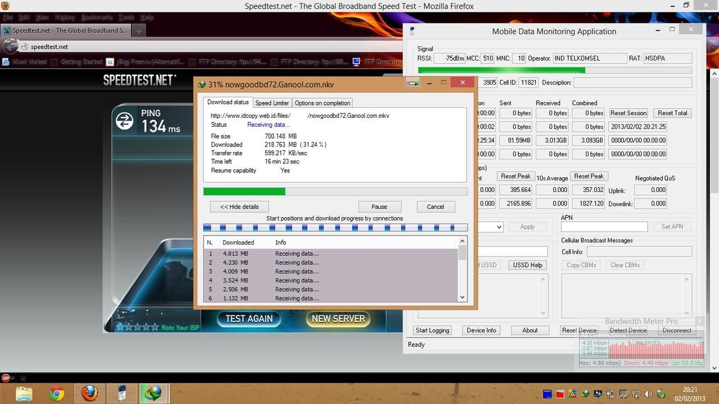Open File Explorer from the taskbar
This screenshot has height=404, width=719.
point(24,393)
